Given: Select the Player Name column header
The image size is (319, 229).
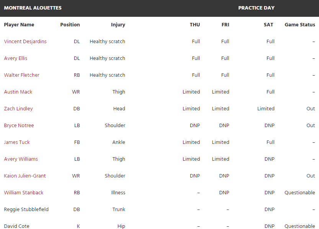Looking at the screenshot, I should [19, 24].
